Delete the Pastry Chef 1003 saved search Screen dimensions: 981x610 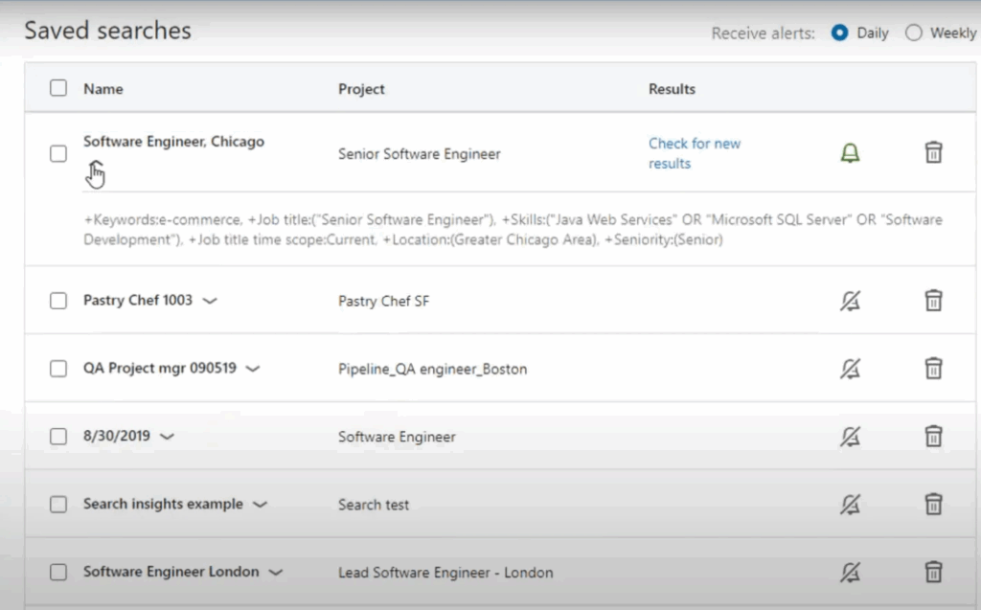tap(934, 300)
